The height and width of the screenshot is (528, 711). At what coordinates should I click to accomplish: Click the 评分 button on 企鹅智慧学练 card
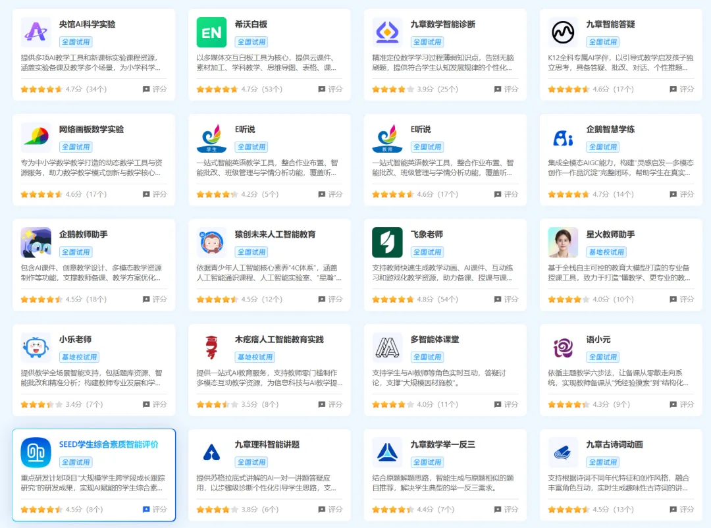click(681, 194)
